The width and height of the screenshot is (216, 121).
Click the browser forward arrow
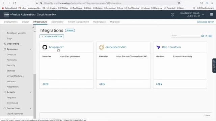[9, 3]
